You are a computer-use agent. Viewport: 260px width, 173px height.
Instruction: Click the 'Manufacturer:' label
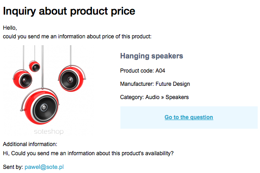(x=137, y=84)
